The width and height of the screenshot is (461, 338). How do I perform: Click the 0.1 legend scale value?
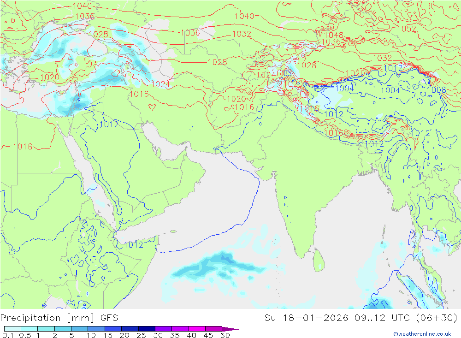[8, 335]
